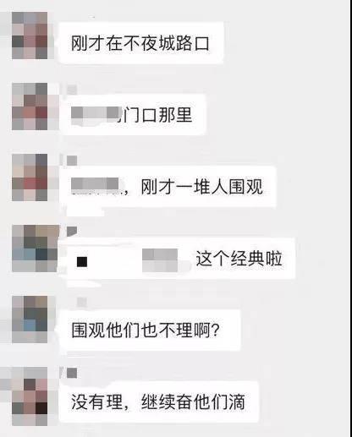The width and height of the screenshot is (352, 437).
Task: Select the "刚才一堆人围观" message bubble
Action: click(168, 187)
